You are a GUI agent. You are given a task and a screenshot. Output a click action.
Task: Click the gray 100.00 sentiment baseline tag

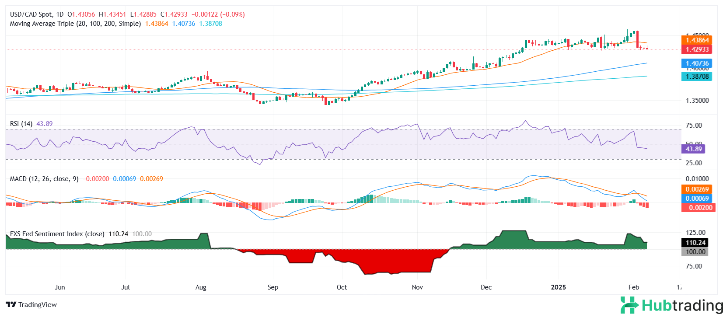point(695,252)
